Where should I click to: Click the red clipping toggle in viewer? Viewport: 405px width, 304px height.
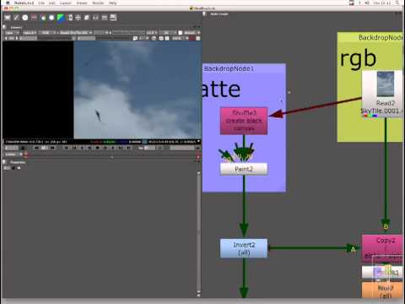coord(193,38)
